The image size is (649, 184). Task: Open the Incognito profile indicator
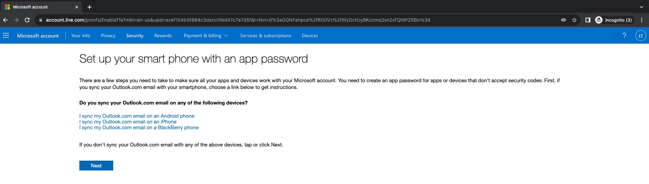(614, 20)
